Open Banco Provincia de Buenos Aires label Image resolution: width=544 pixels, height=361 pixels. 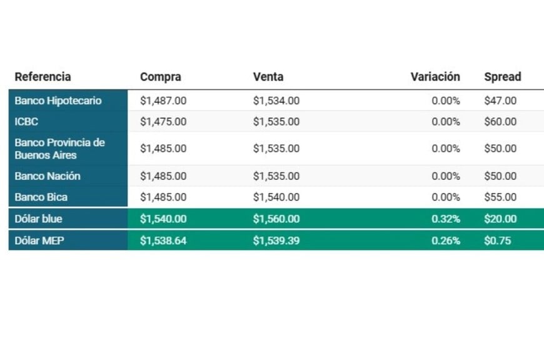click(x=59, y=149)
